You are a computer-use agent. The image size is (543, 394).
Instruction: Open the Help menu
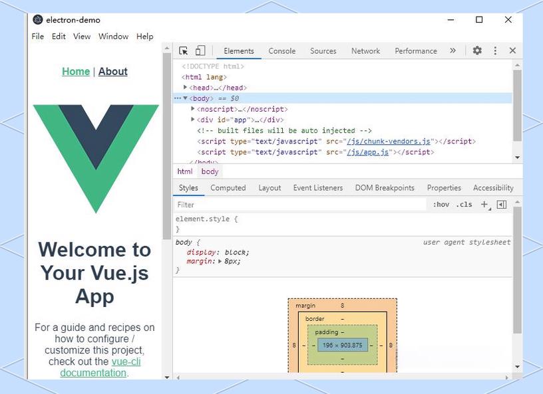coord(145,37)
